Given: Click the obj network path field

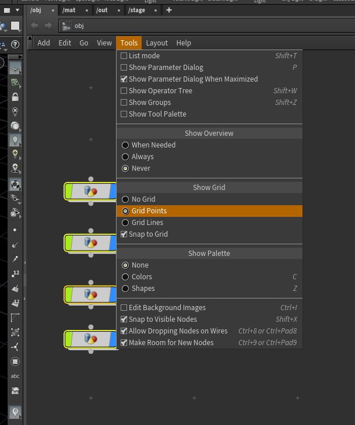Looking at the screenshot, I should click(x=206, y=26).
